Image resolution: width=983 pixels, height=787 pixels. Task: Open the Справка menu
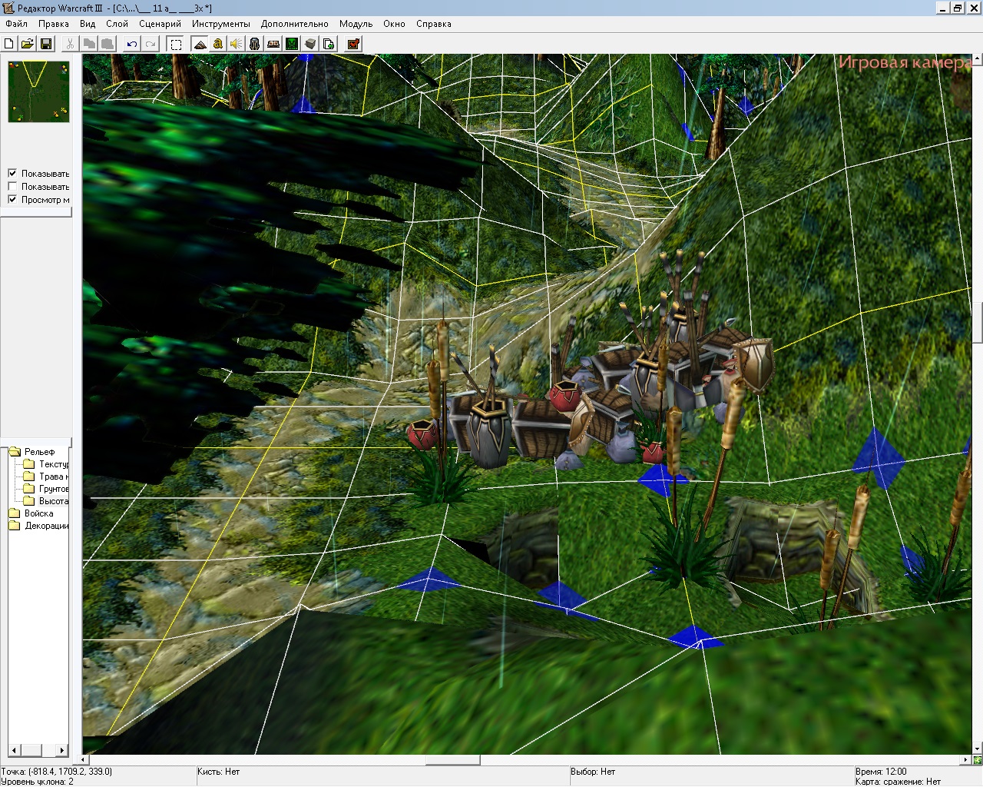click(434, 24)
